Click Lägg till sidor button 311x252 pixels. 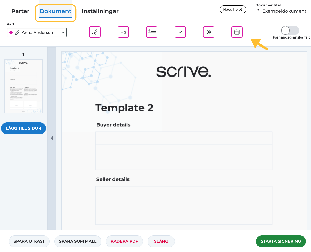tap(24, 128)
